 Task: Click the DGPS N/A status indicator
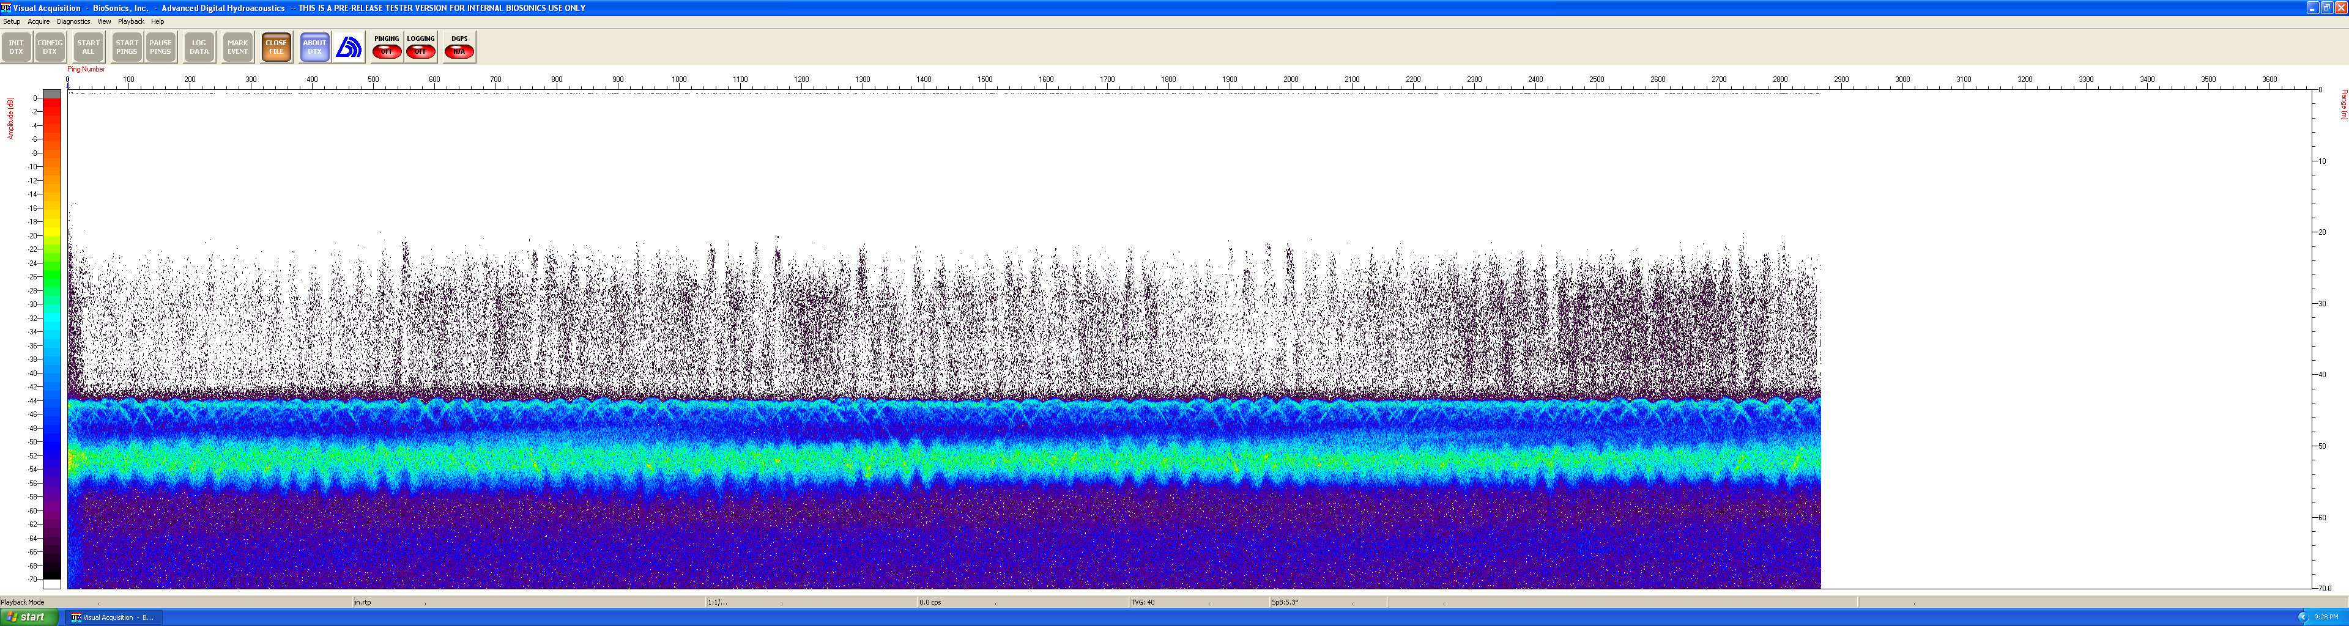459,48
